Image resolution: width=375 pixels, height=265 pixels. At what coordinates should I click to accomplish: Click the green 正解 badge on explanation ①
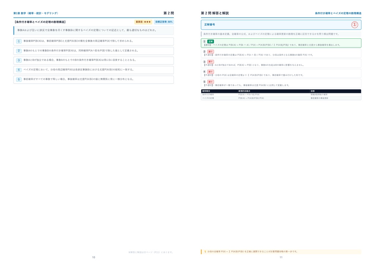pyautogui.click(x=211, y=41)
